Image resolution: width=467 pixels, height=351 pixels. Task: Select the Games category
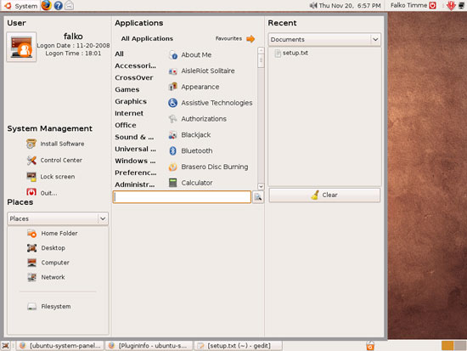click(127, 90)
